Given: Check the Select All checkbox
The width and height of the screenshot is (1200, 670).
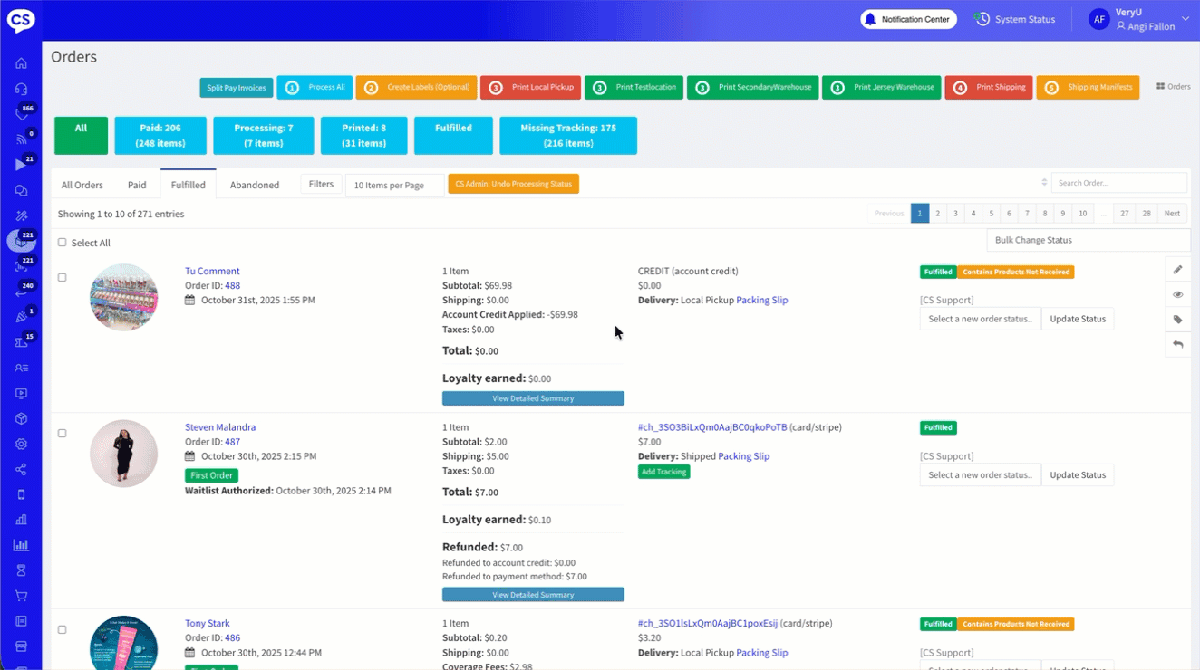Looking at the screenshot, I should click(x=63, y=243).
